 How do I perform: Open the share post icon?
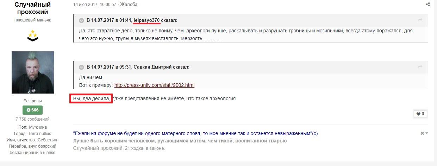tap(427, 5)
